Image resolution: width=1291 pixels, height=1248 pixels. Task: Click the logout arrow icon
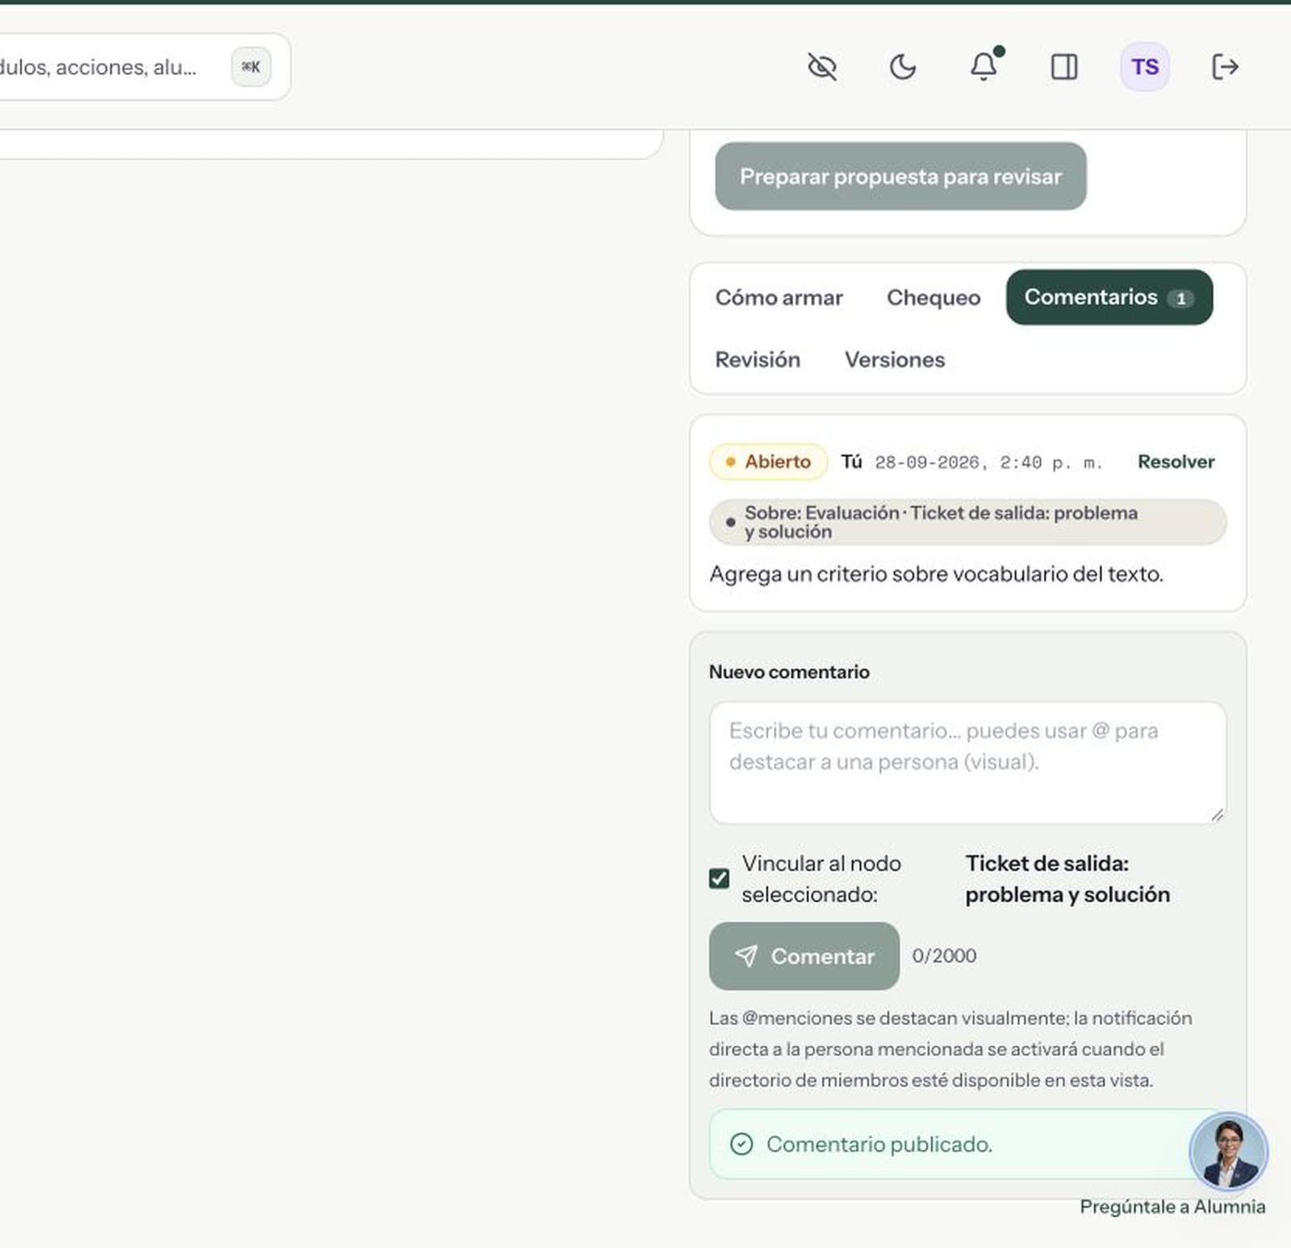click(1226, 67)
